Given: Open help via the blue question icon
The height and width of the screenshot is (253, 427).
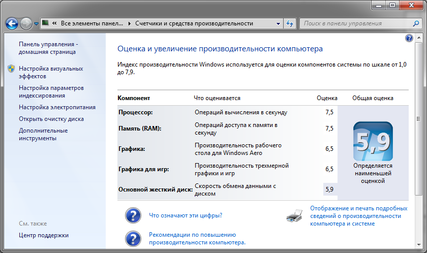Looking at the screenshot, I should pos(409,38).
